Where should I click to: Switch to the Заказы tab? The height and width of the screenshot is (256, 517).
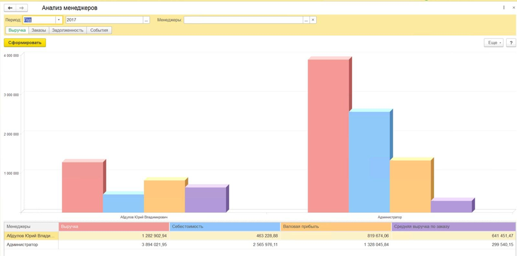[39, 30]
